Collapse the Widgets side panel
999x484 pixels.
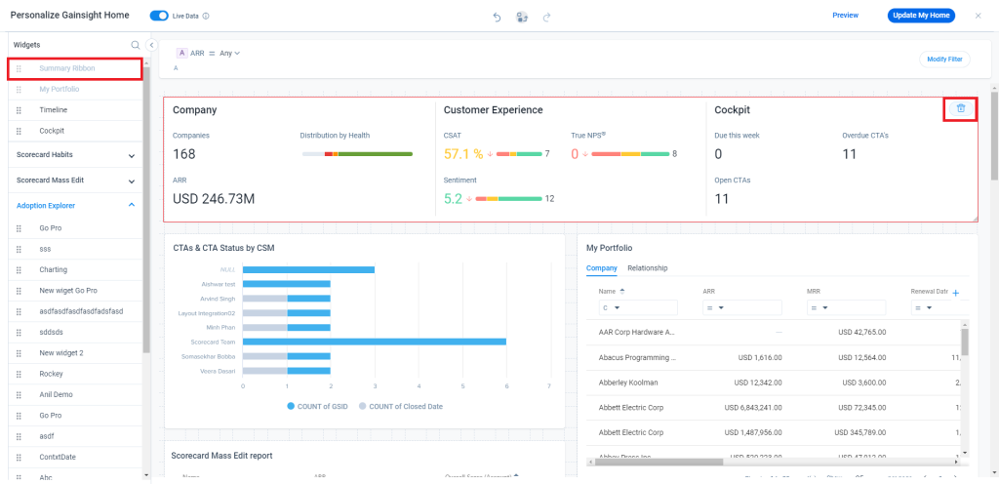click(x=151, y=45)
